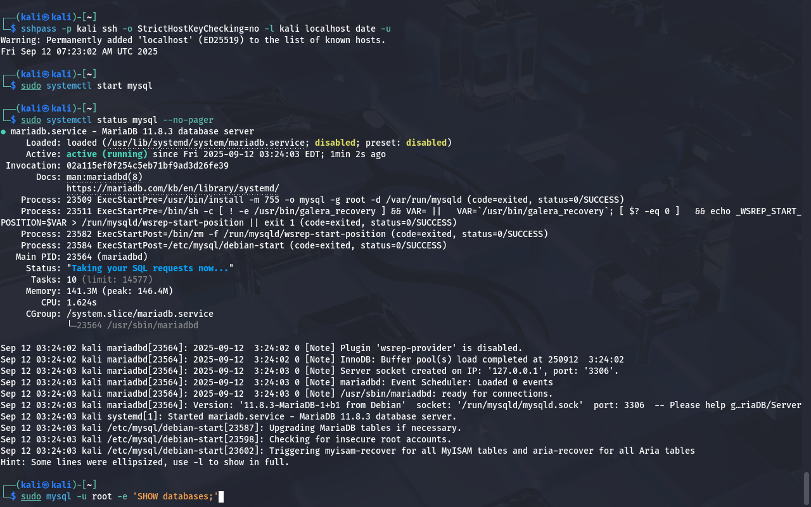Click the 'Plugin wsrep-provider is disabled' log line
This screenshot has width=811, height=507.
click(262, 348)
